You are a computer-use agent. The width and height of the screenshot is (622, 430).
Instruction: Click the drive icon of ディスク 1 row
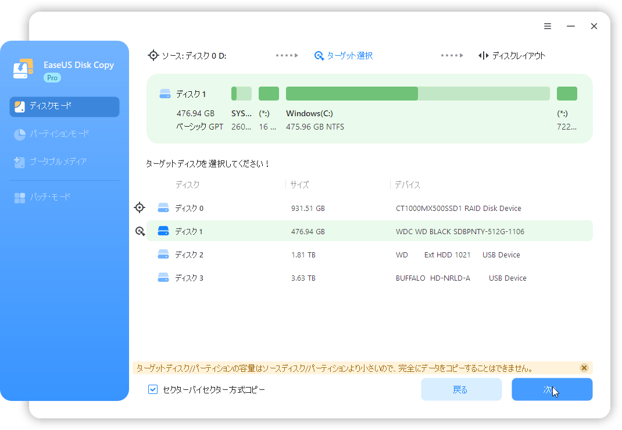point(163,231)
